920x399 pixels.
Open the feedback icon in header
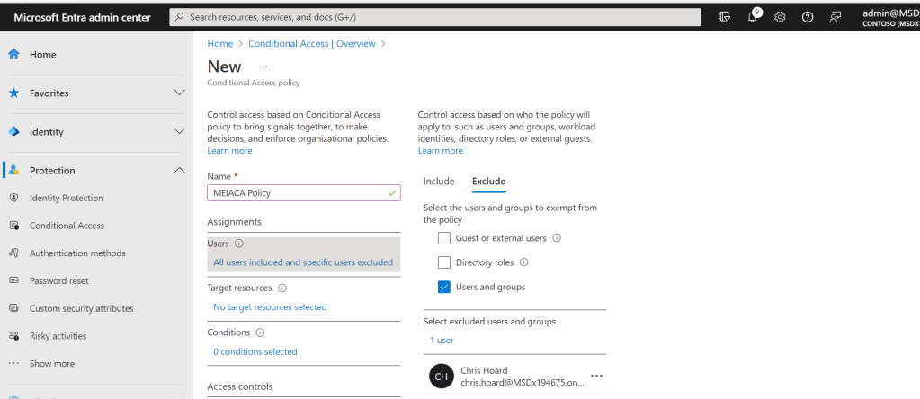(835, 17)
